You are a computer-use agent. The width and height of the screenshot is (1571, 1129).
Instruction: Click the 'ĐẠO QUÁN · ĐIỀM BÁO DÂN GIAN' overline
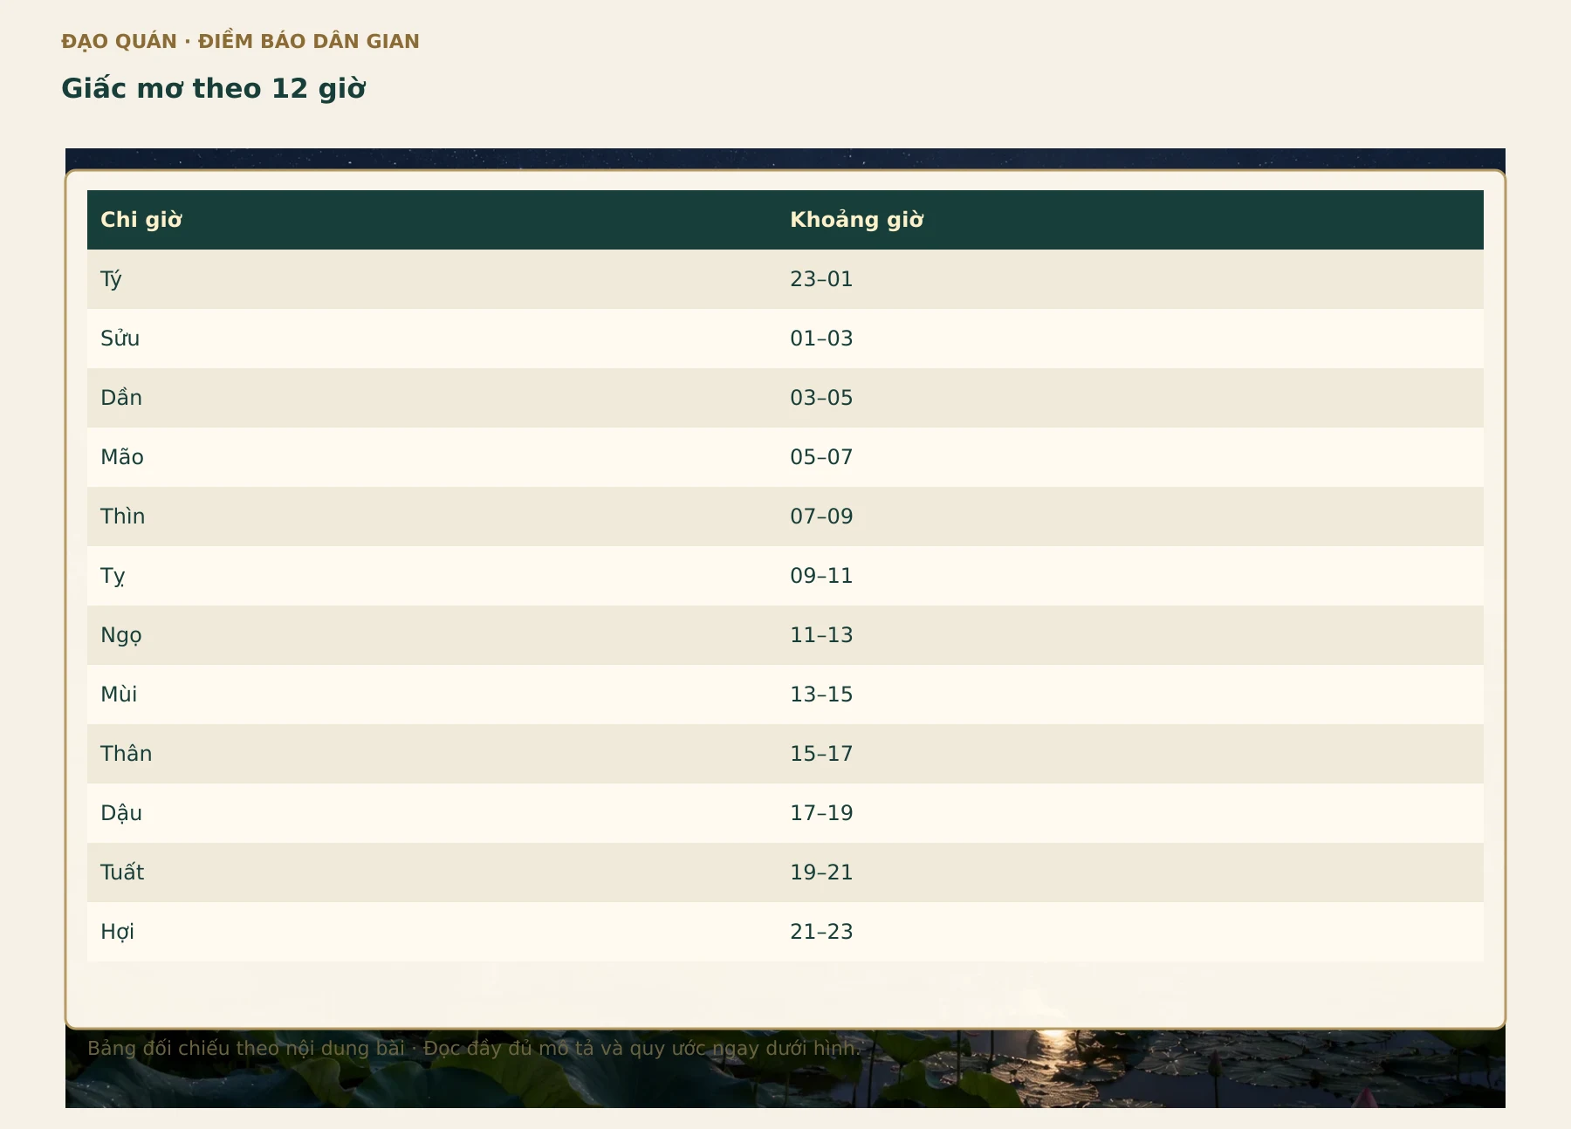[240, 41]
